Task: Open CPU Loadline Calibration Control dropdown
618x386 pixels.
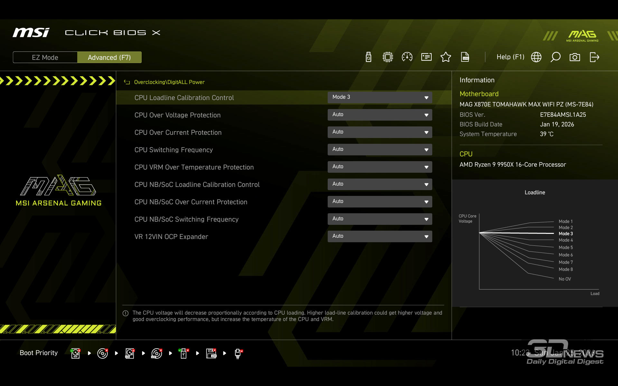Action: point(380,97)
